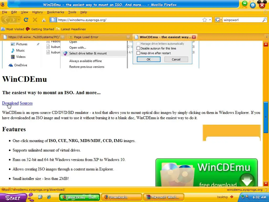
Task: Open the Latest Headlines feed bookmark
Action: [x=71, y=29]
